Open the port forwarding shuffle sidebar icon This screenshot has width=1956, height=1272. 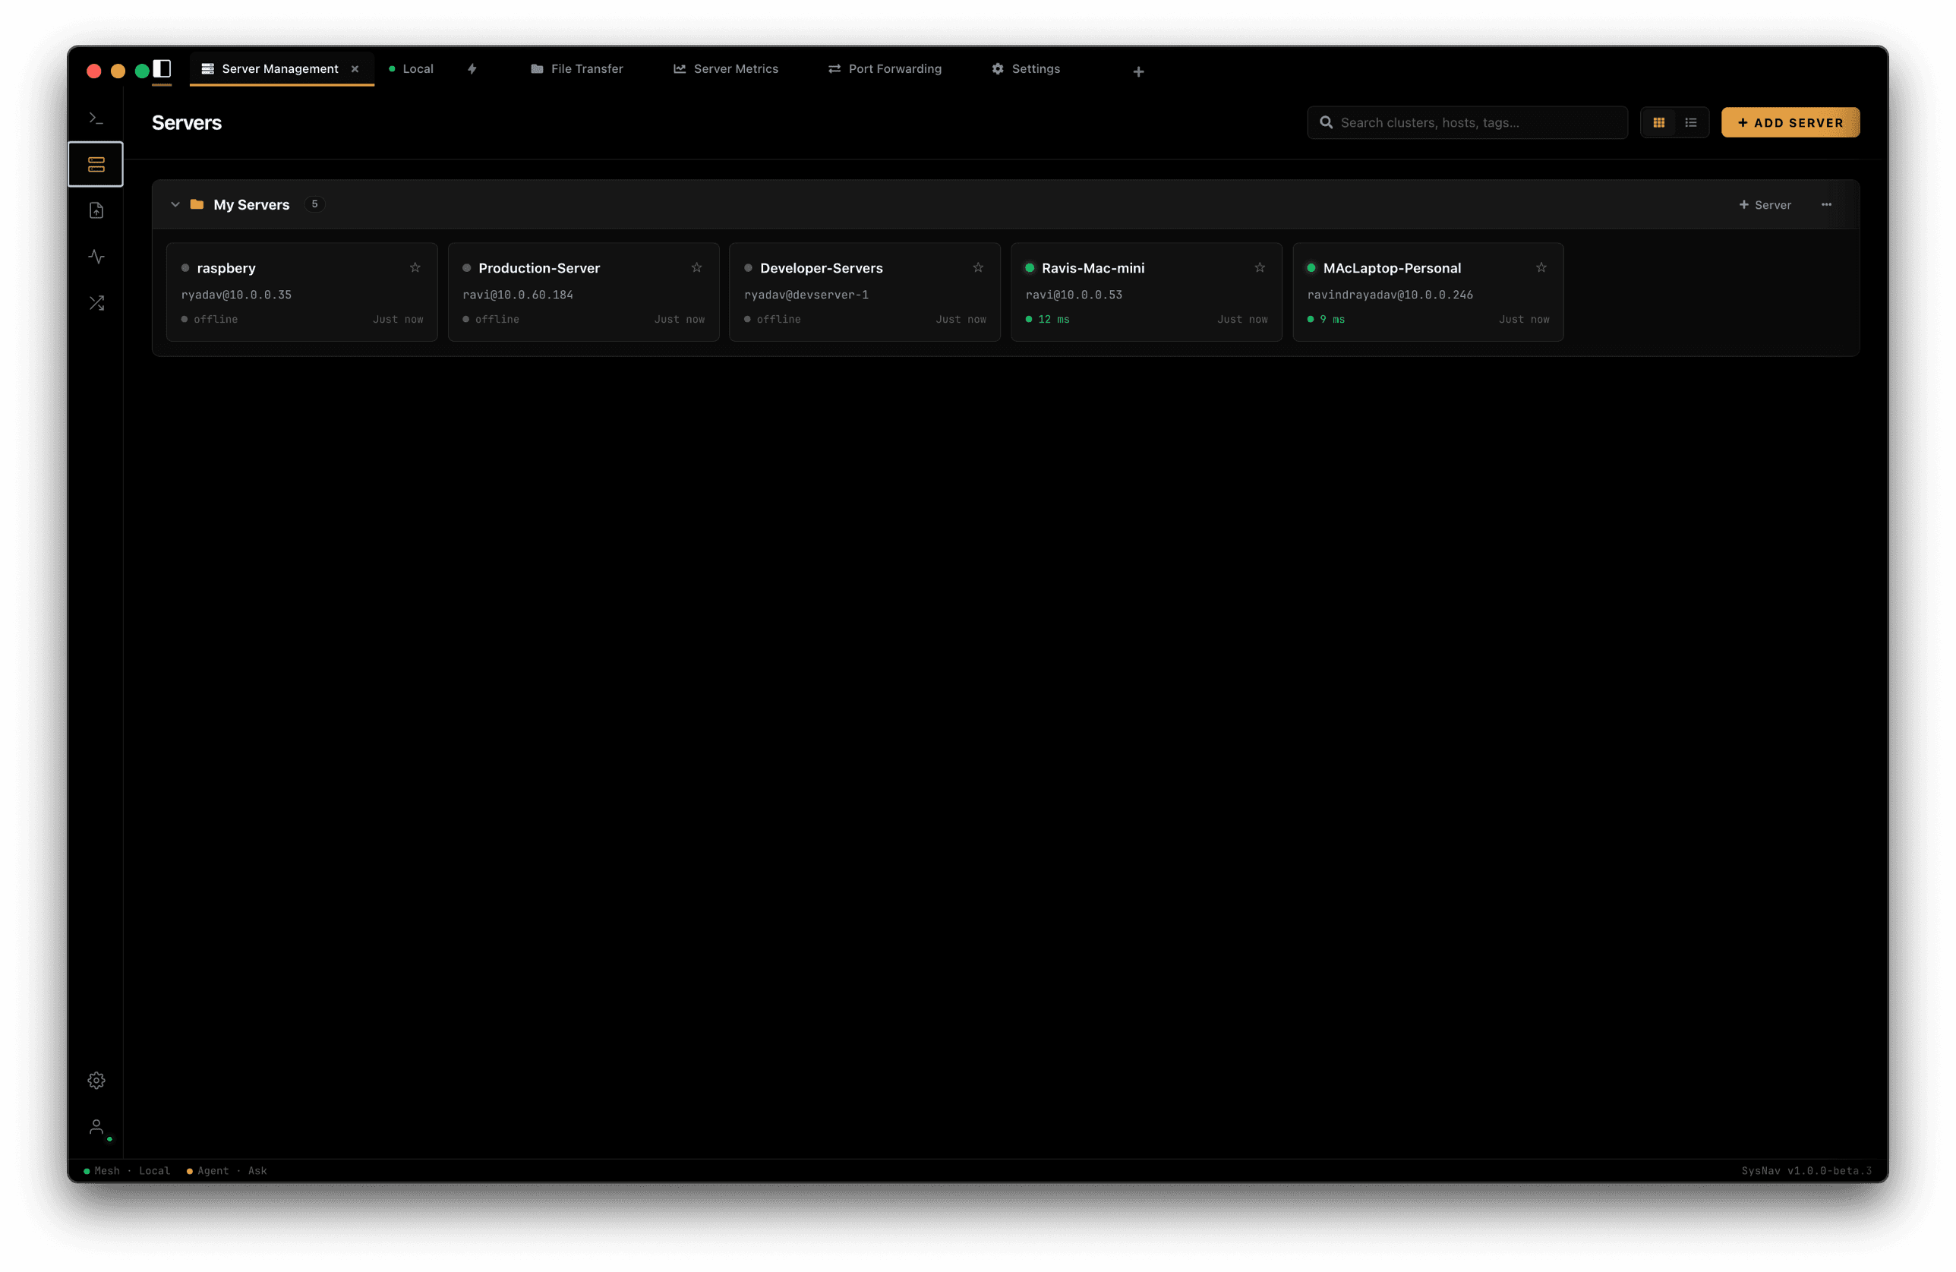point(96,303)
